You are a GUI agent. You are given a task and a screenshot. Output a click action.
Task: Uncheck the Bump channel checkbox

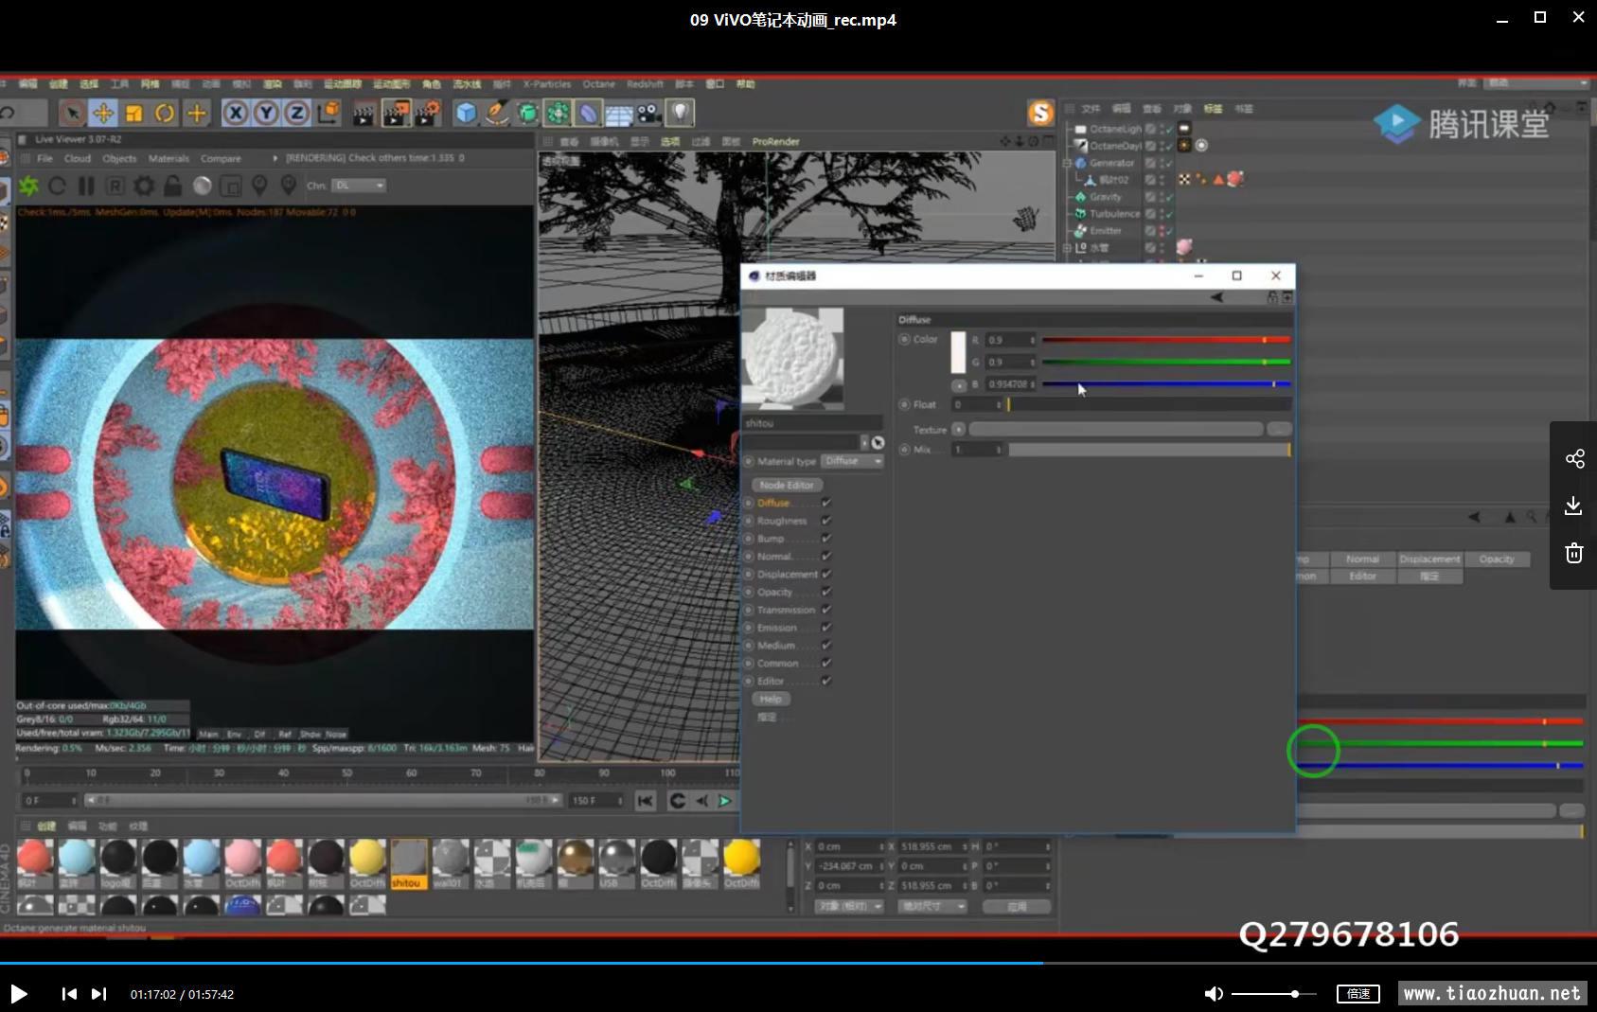[x=826, y=539]
